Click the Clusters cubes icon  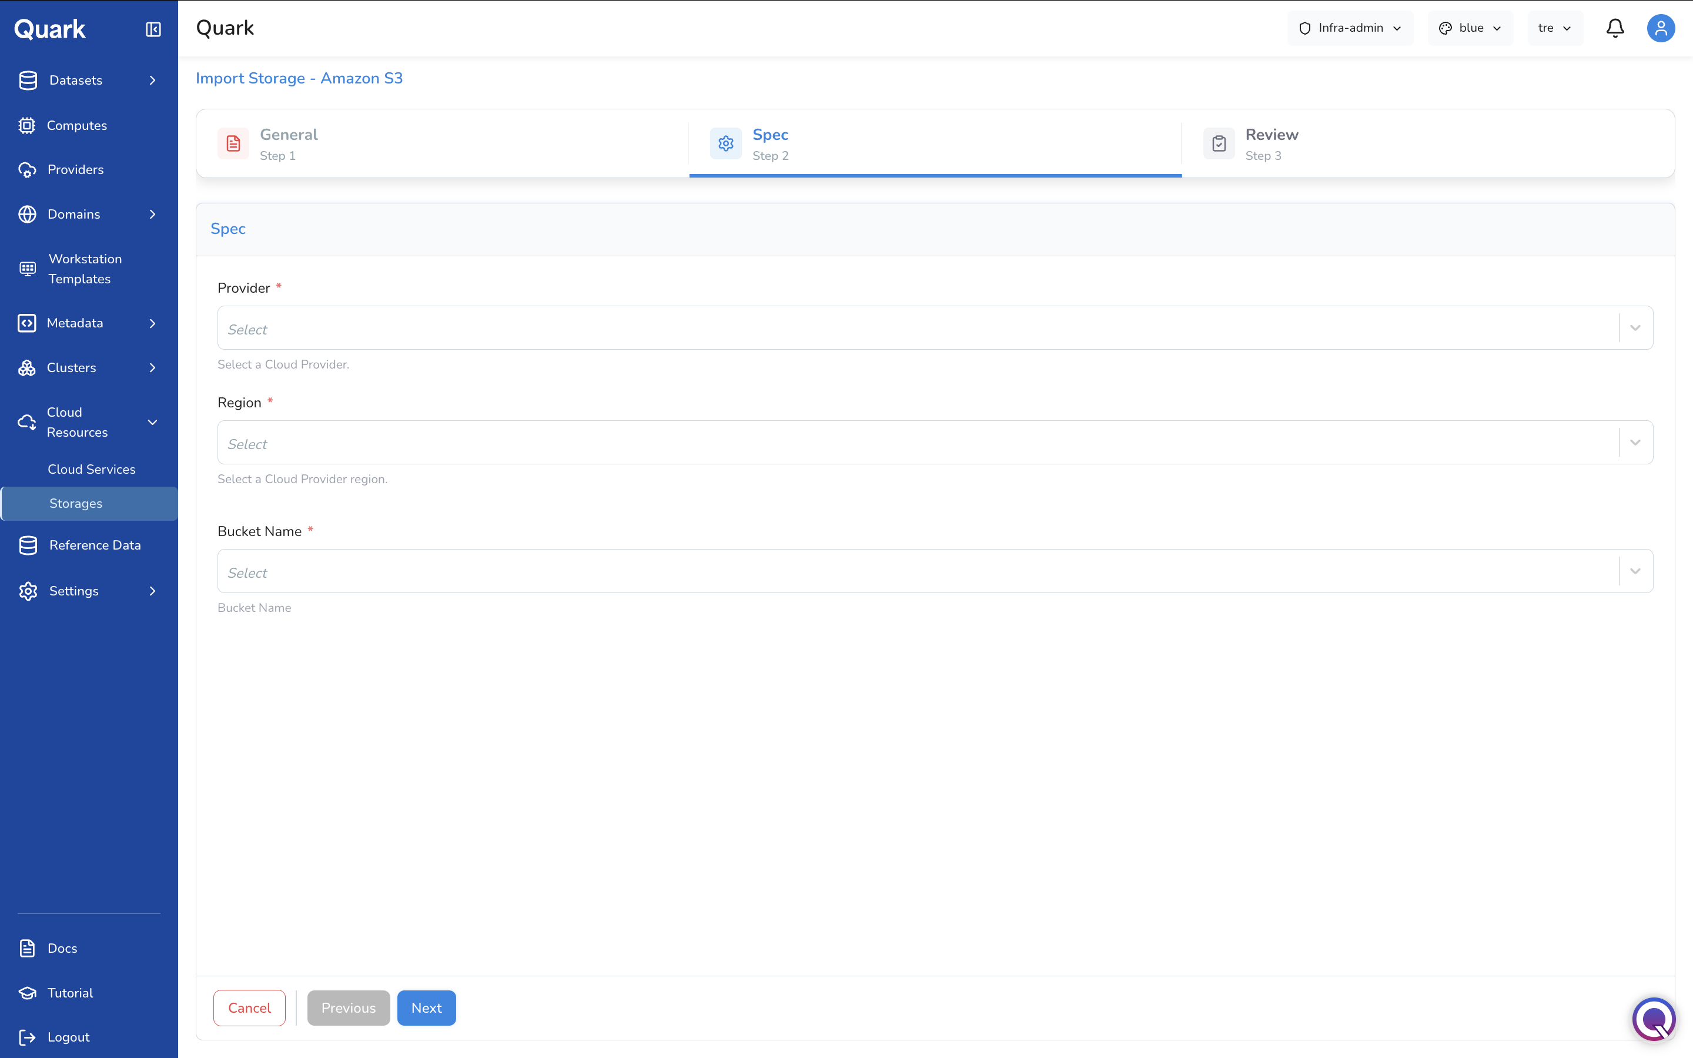point(26,368)
